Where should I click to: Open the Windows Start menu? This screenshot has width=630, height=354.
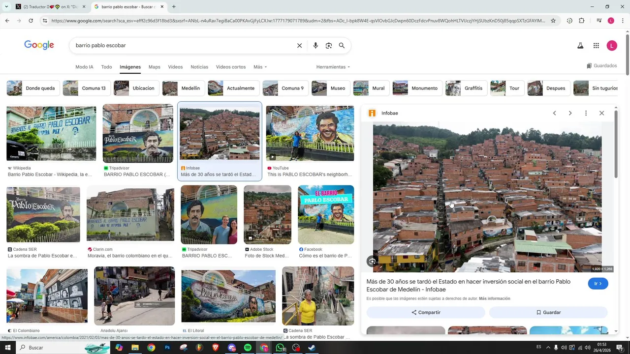coord(7,348)
